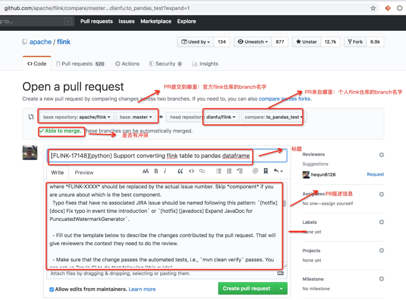Insert code with the angle brackets icon

pyautogui.click(x=191, y=171)
